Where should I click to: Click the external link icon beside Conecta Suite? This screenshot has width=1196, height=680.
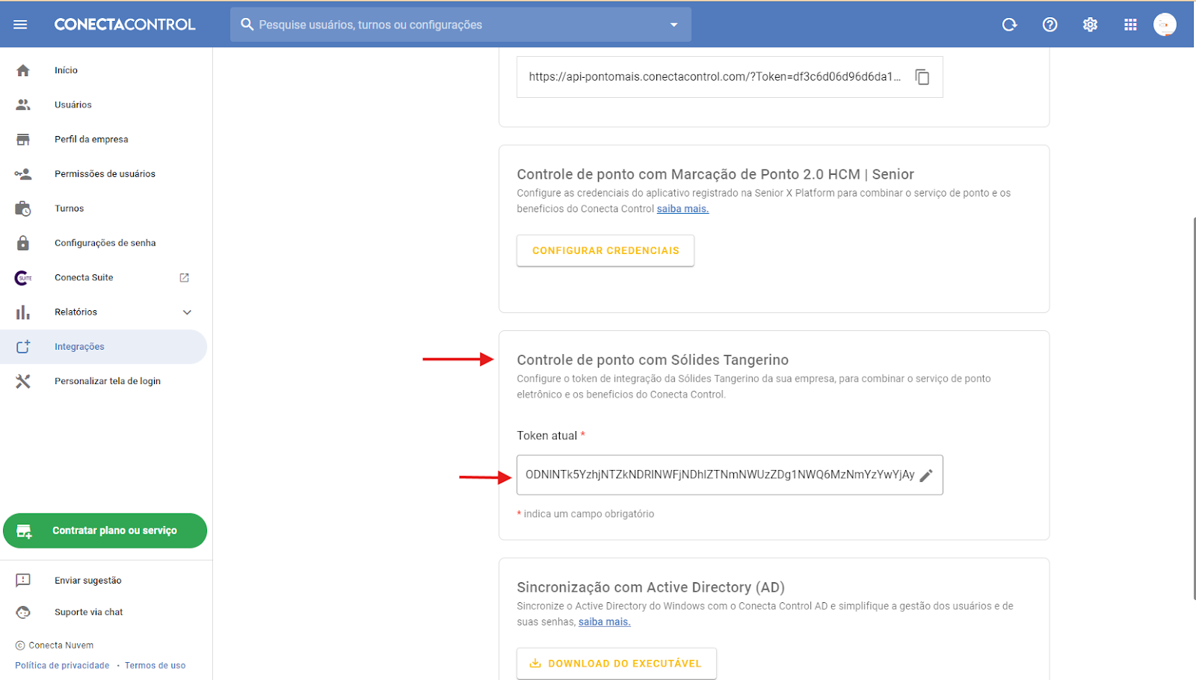point(185,277)
